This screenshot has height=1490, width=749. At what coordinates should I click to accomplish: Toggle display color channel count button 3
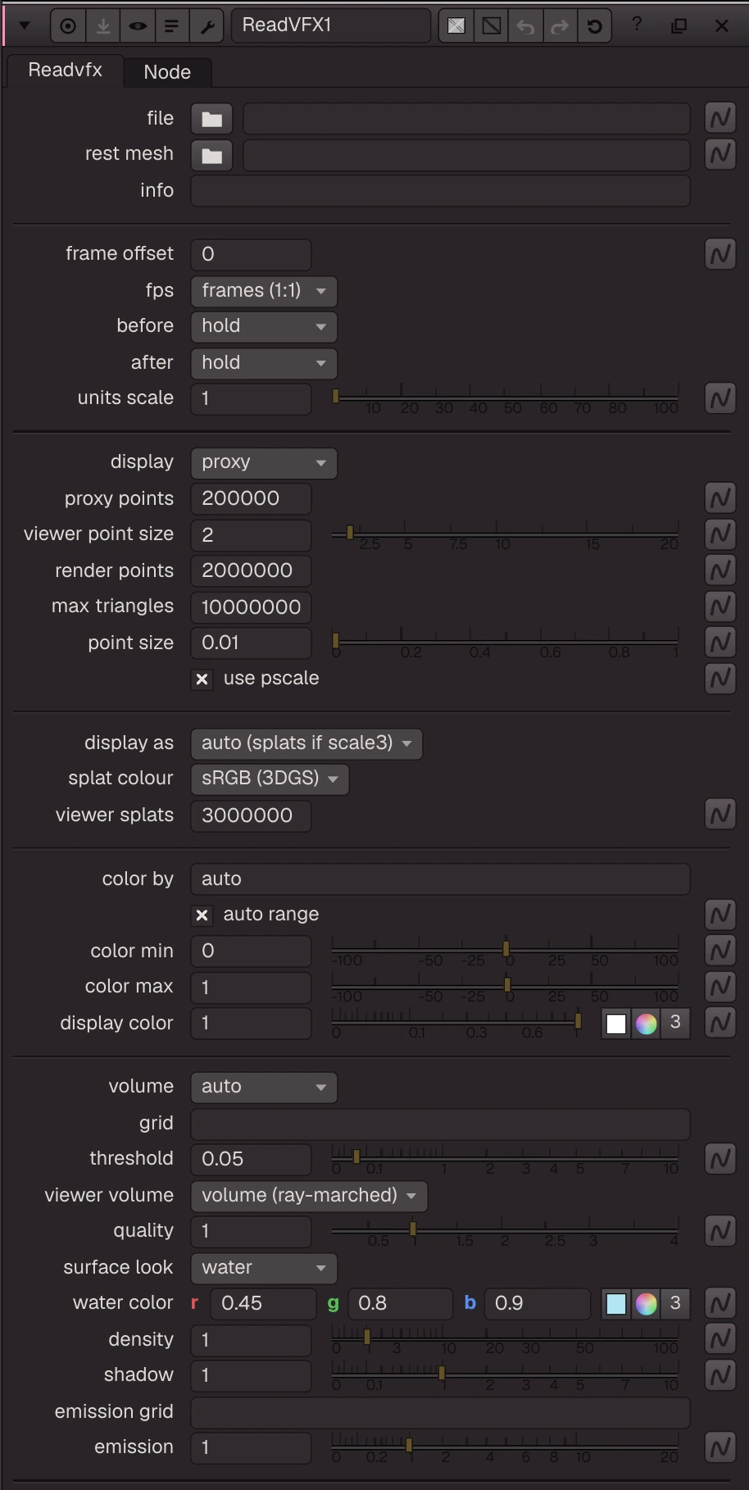click(x=675, y=1023)
